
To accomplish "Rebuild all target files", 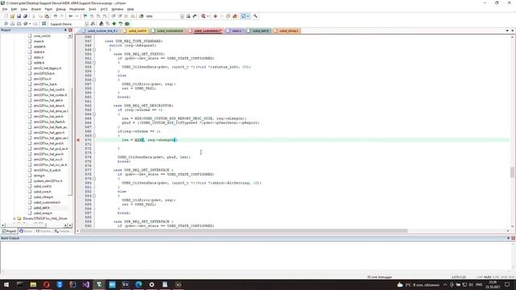I will [19, 23].
